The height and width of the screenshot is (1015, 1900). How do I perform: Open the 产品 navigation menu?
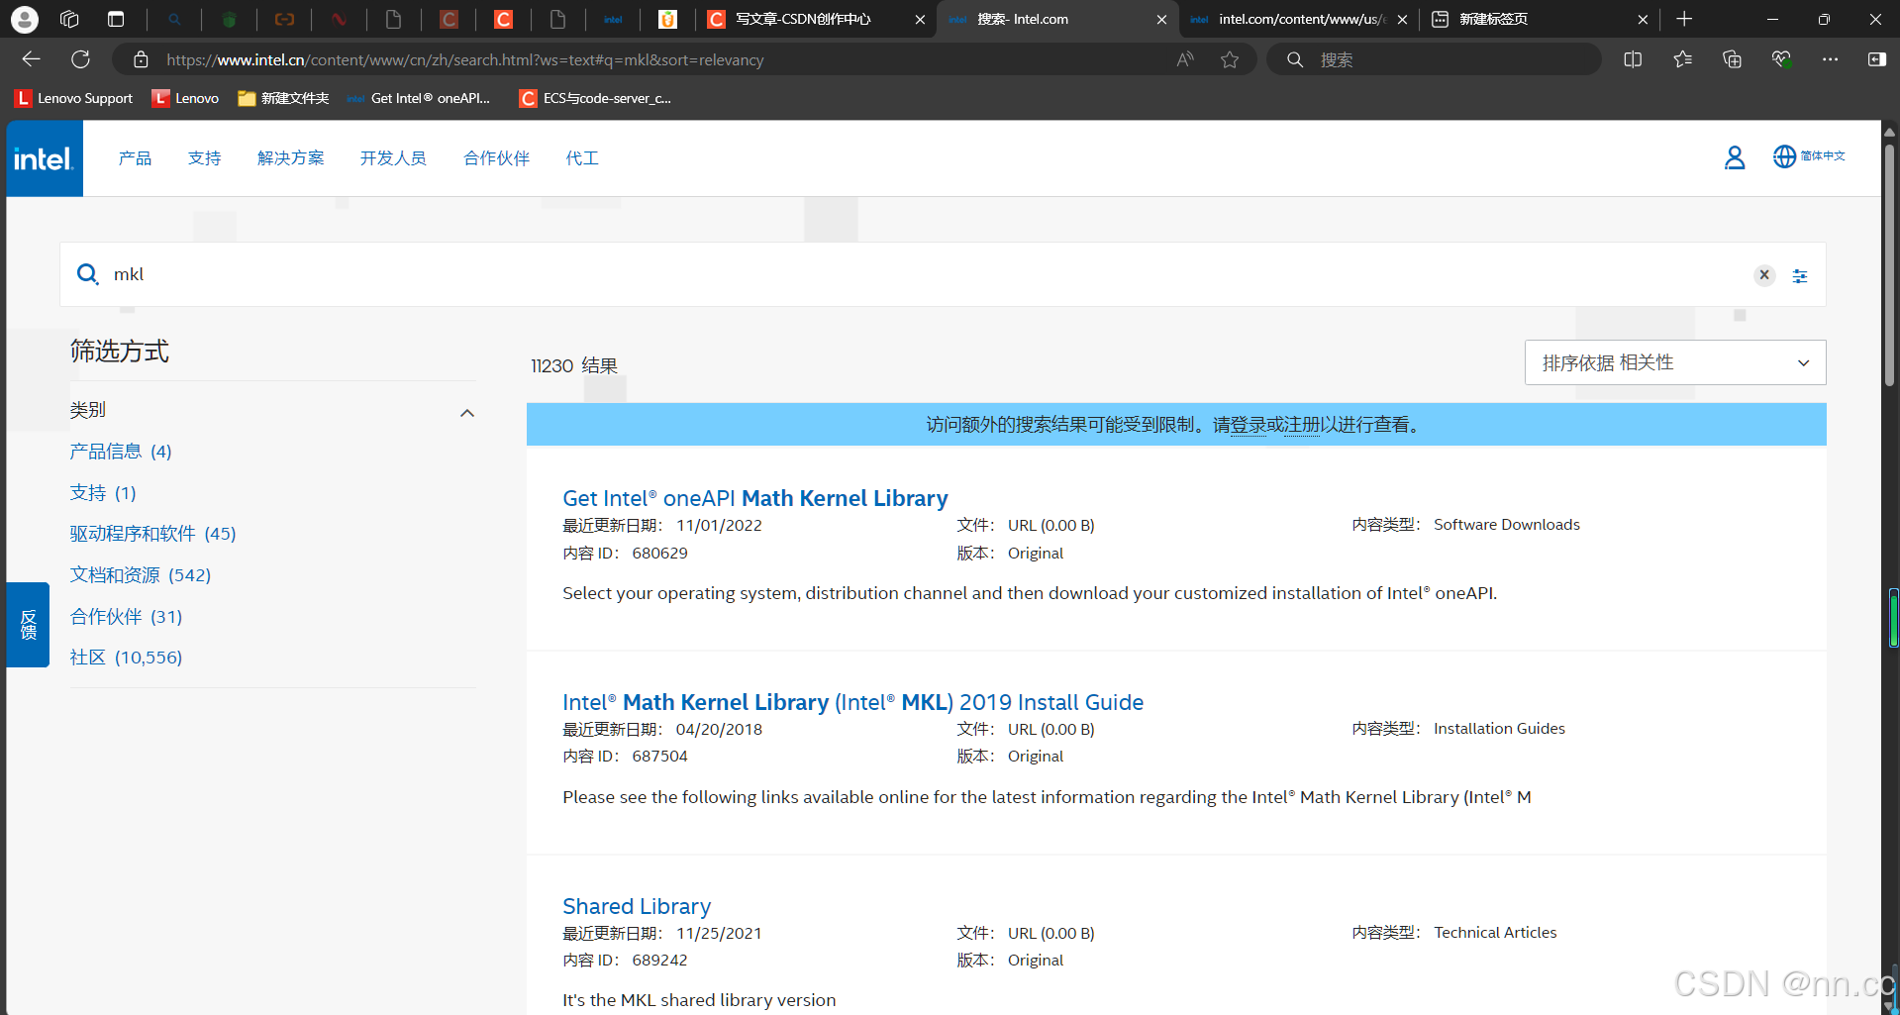pyautogui.click(x=135, y=158)
